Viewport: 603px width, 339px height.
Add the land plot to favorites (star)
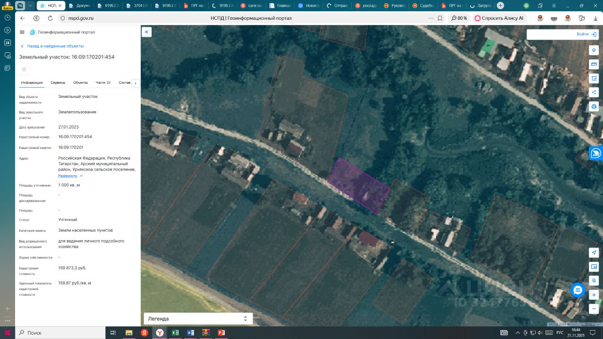[24, 69]
